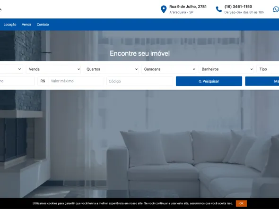Image resolution: width=279 pixels, height=209 pixels.
Task: Open the Venda menu item
Action: pos(26,25)
